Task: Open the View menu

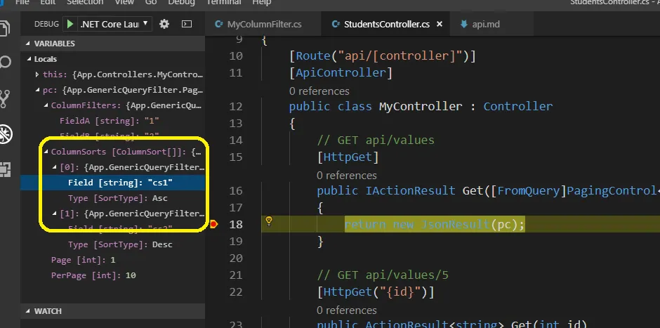Action: [x=124, y=2]
